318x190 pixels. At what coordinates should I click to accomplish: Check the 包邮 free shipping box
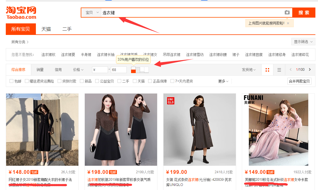11,81
